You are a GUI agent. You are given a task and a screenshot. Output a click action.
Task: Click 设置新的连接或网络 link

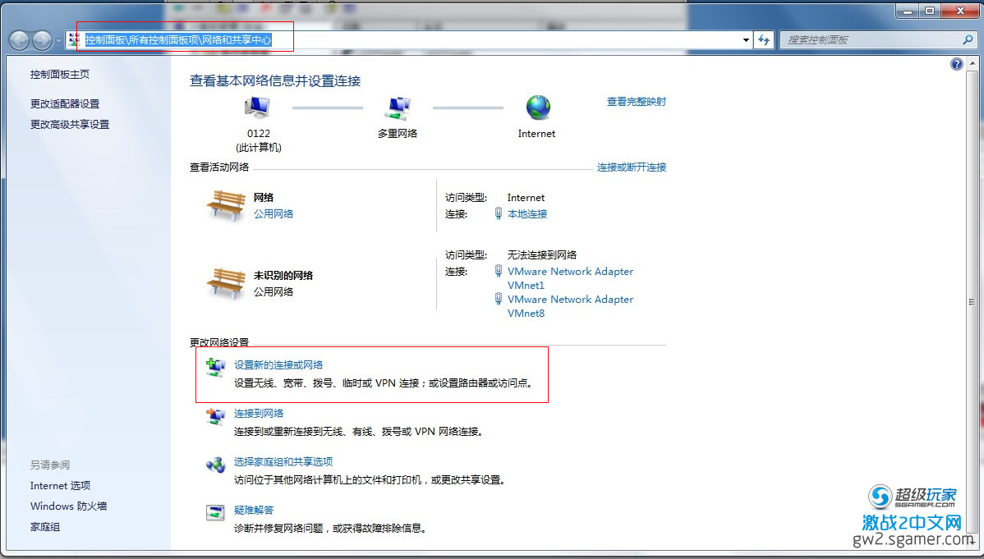click(278, 364)
